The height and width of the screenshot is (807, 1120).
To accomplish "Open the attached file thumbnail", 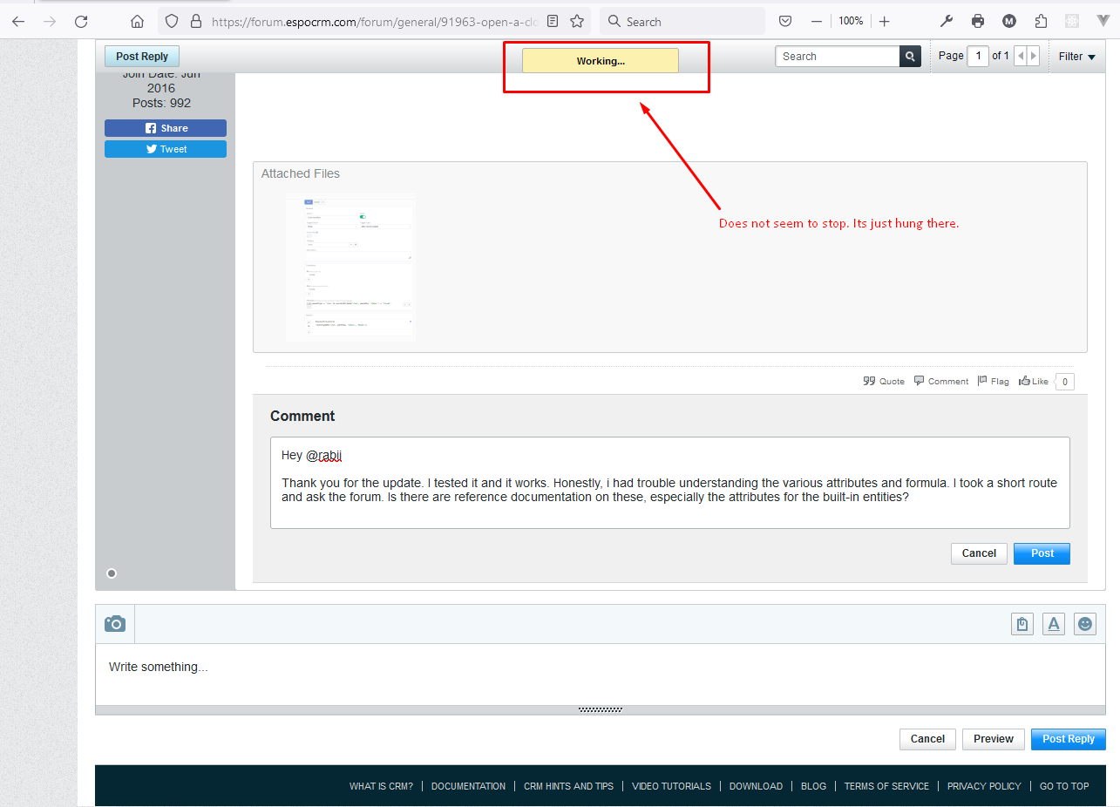I will [350, 266].
